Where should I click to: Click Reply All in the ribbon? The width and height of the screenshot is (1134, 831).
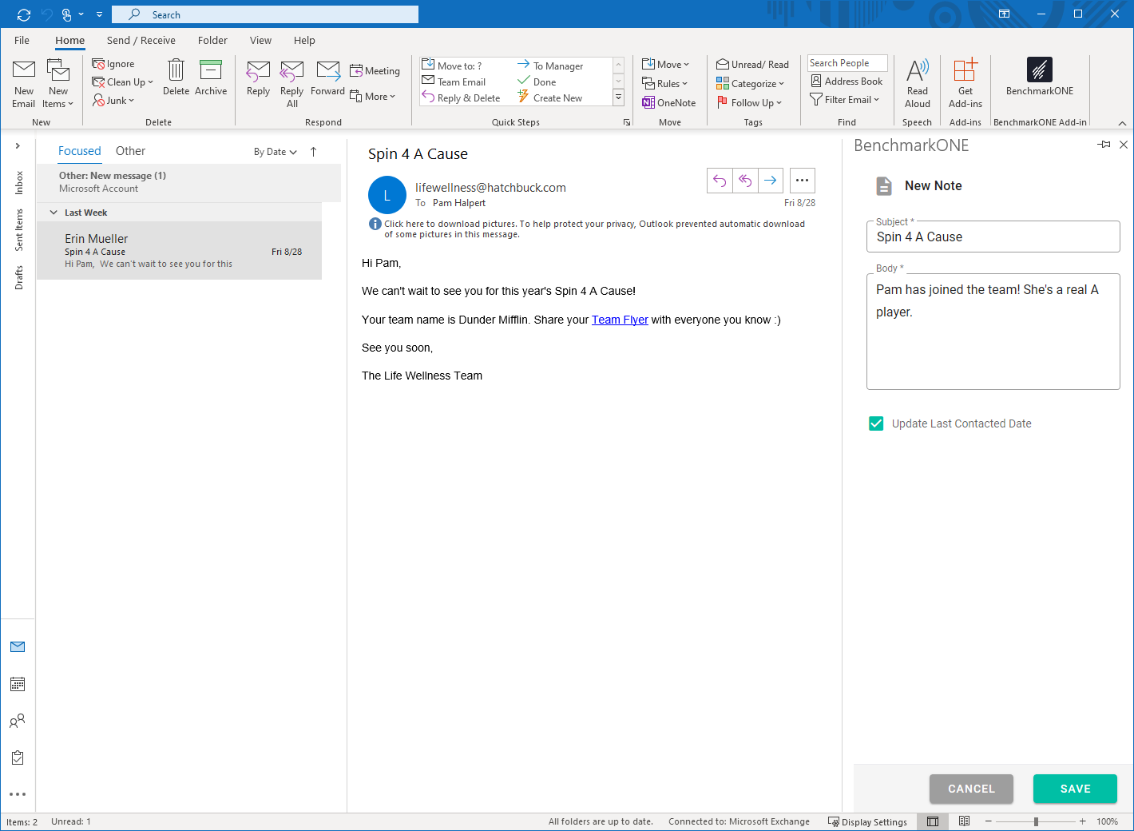tap(292, 83)
